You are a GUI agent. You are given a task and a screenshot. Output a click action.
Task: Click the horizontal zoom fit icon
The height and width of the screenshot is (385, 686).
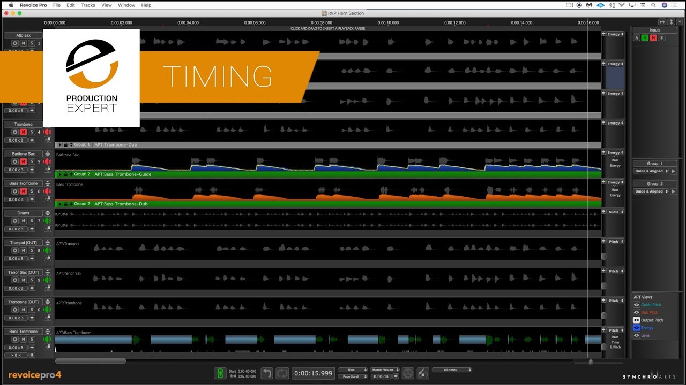[662, 22]
